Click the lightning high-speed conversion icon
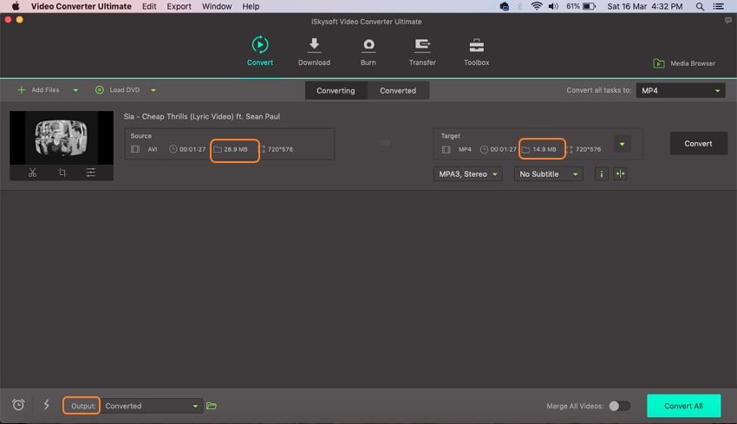This screenshot has width=737, height=424. [x=46, y=405]
